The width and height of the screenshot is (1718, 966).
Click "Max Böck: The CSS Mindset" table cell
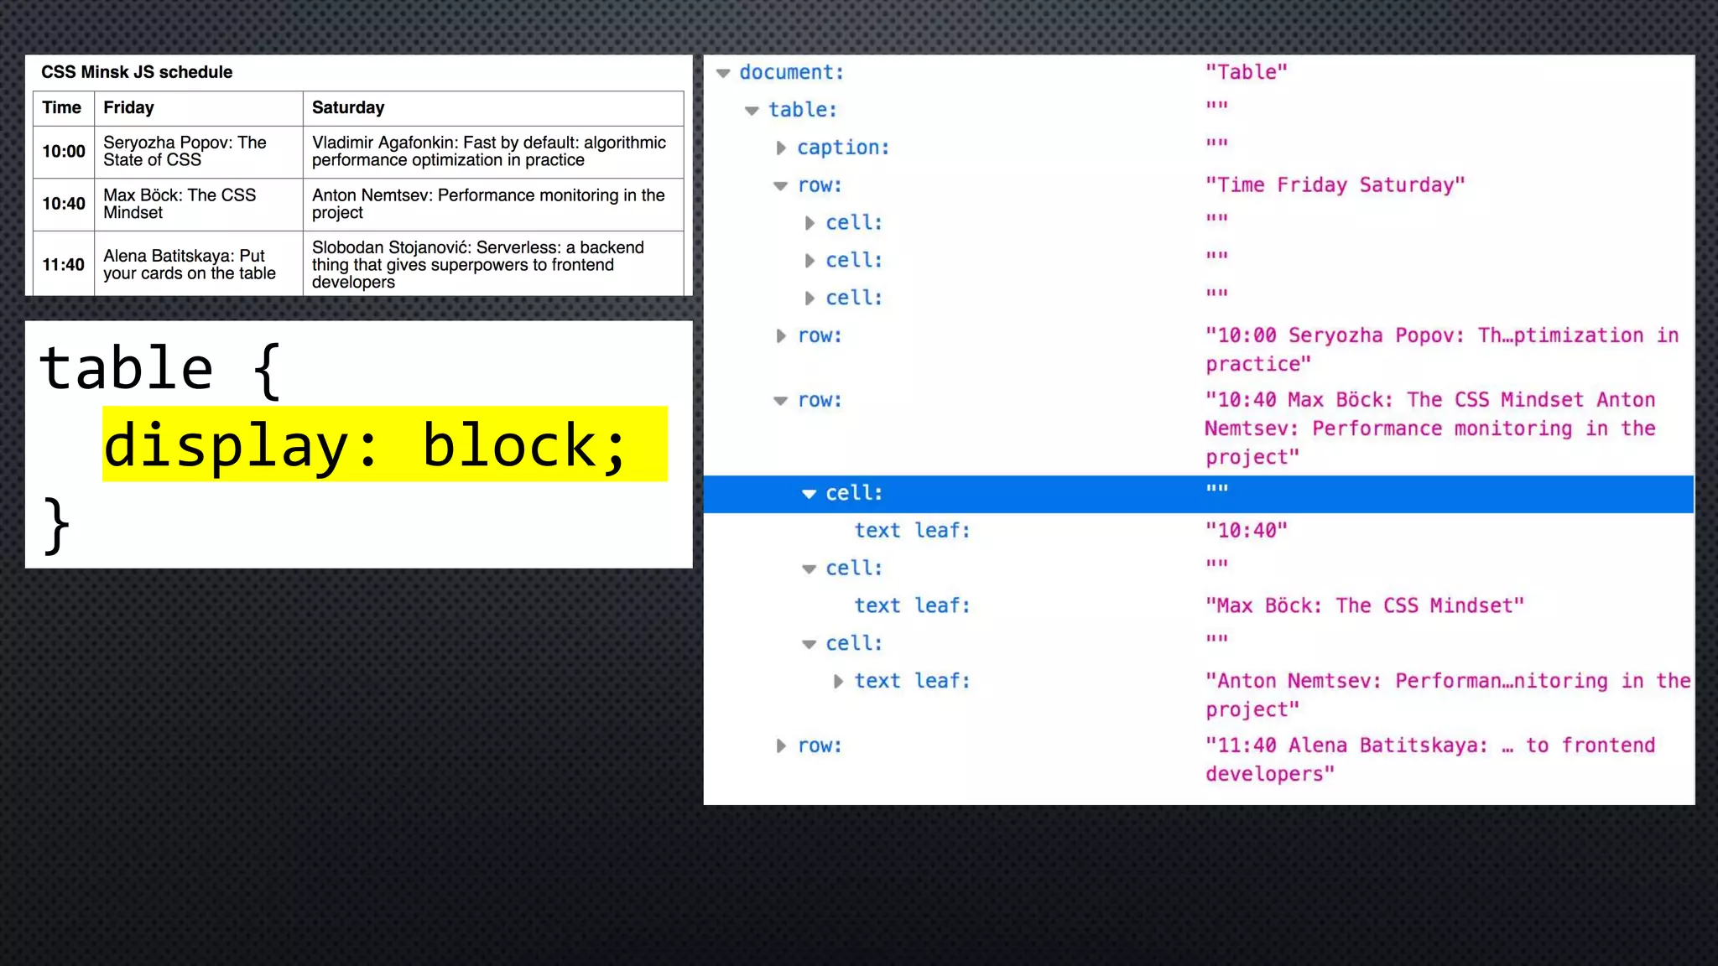pos(199,204)
